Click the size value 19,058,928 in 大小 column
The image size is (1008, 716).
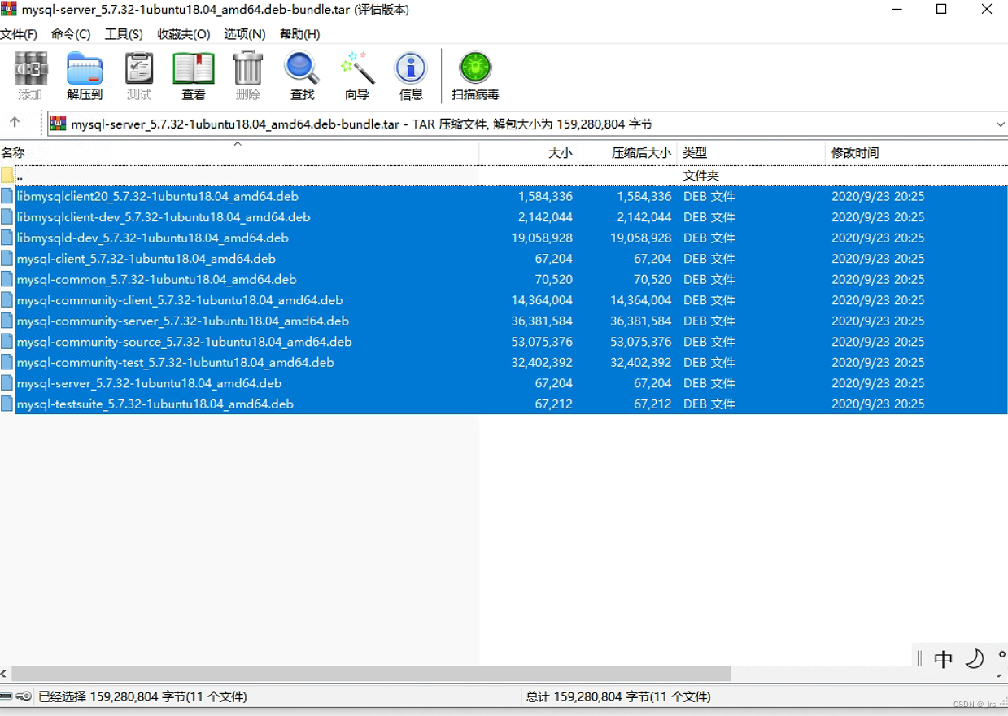[542, 238]
